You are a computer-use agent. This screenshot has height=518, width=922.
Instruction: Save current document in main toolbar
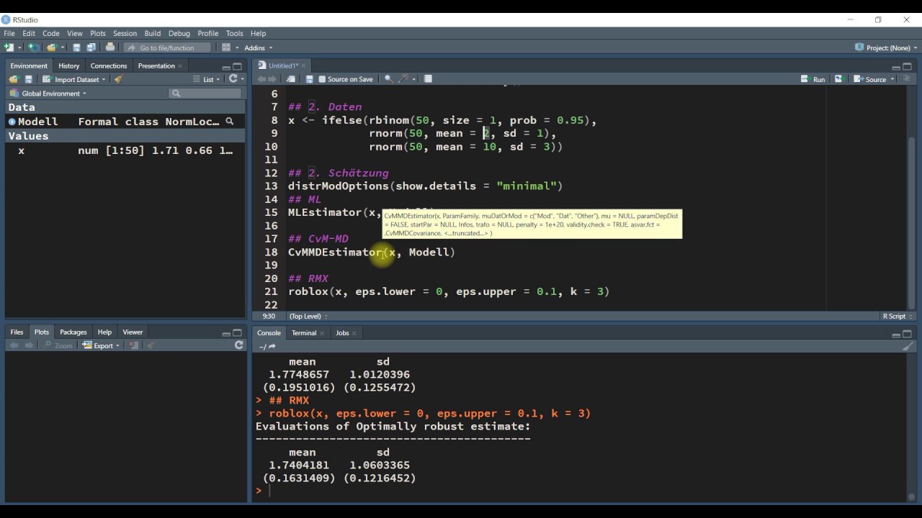click(76, 47)
